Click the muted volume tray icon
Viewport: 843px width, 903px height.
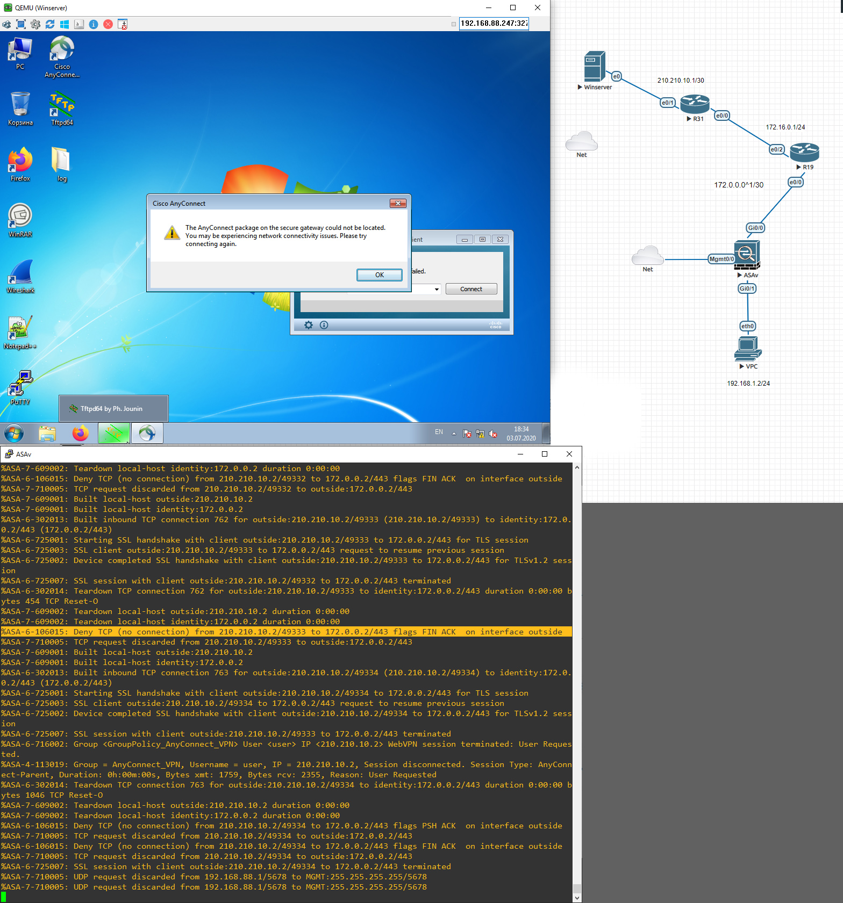(493, 434)
